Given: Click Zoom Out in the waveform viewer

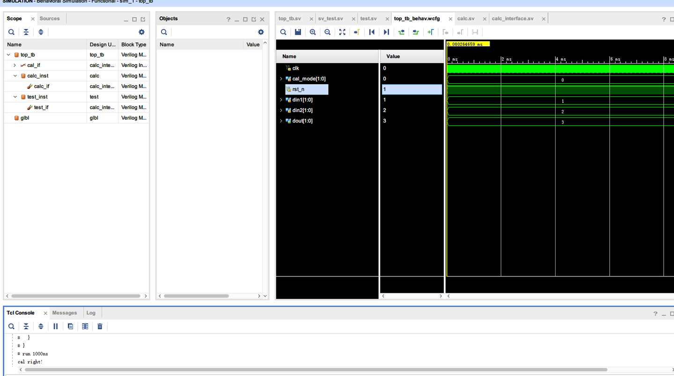Looking at the screenshot, I should 327,32.
